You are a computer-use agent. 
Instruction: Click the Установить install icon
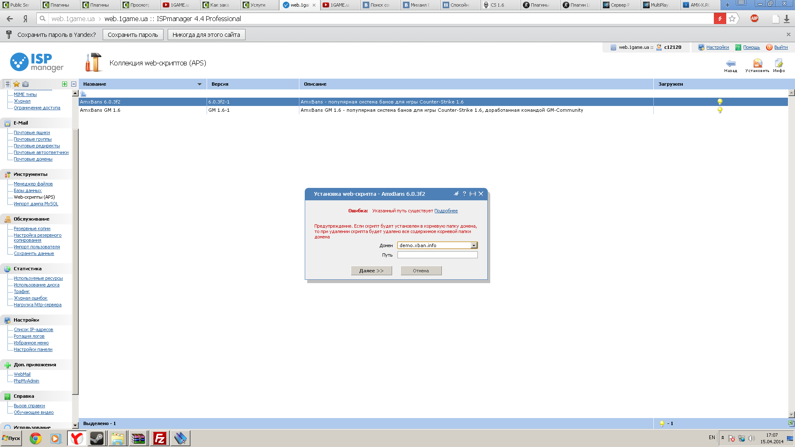tap(757, 63)
